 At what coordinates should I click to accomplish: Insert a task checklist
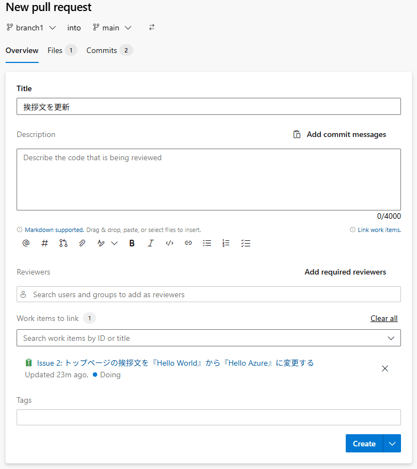246,243
